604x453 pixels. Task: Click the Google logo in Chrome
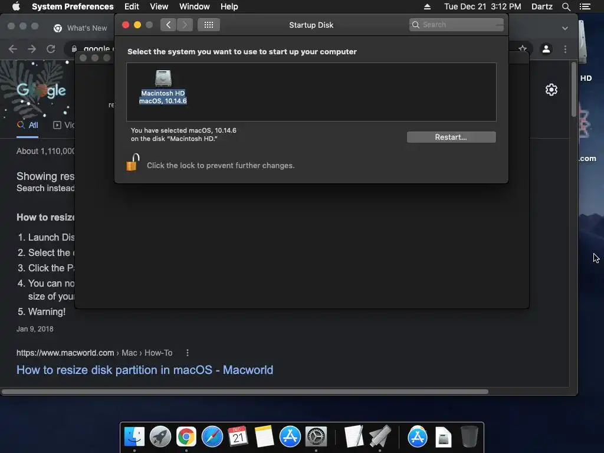(x=41, y=90)
